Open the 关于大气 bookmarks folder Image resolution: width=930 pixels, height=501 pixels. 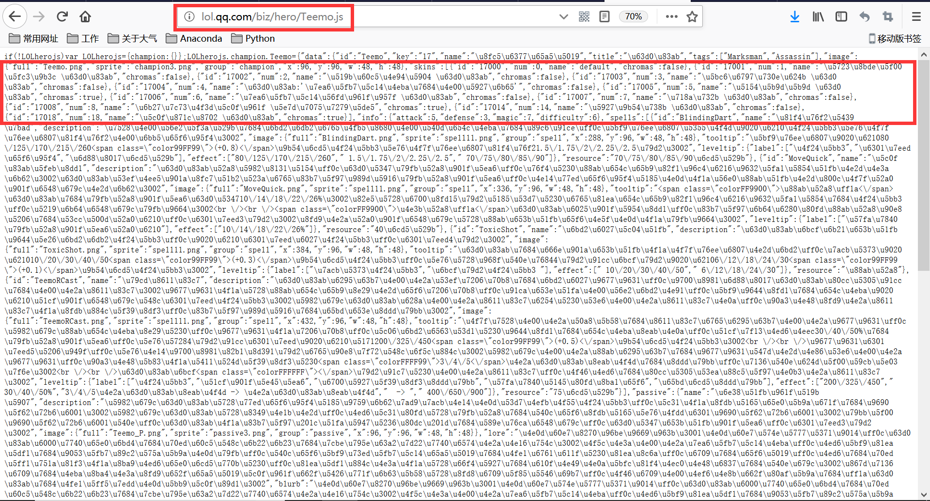(x=132, y=38)
